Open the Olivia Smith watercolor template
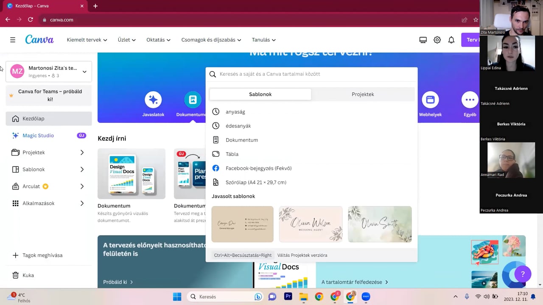The height and width of the screenshot is (305, 543). point(380,224)
